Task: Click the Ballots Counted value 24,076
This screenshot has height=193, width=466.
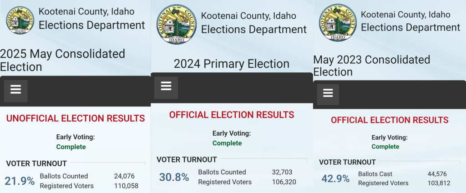Action: click(x=124, y=176)
